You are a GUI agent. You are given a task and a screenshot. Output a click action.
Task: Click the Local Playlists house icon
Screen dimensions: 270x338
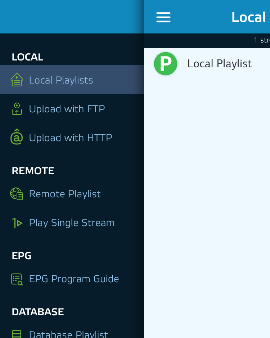17,80
